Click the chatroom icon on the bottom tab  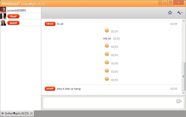coord(3,113)
